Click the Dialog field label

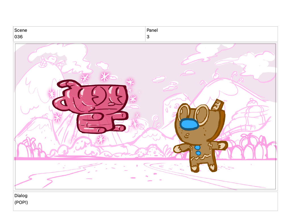pyautogui.click(x=21, y=196)
